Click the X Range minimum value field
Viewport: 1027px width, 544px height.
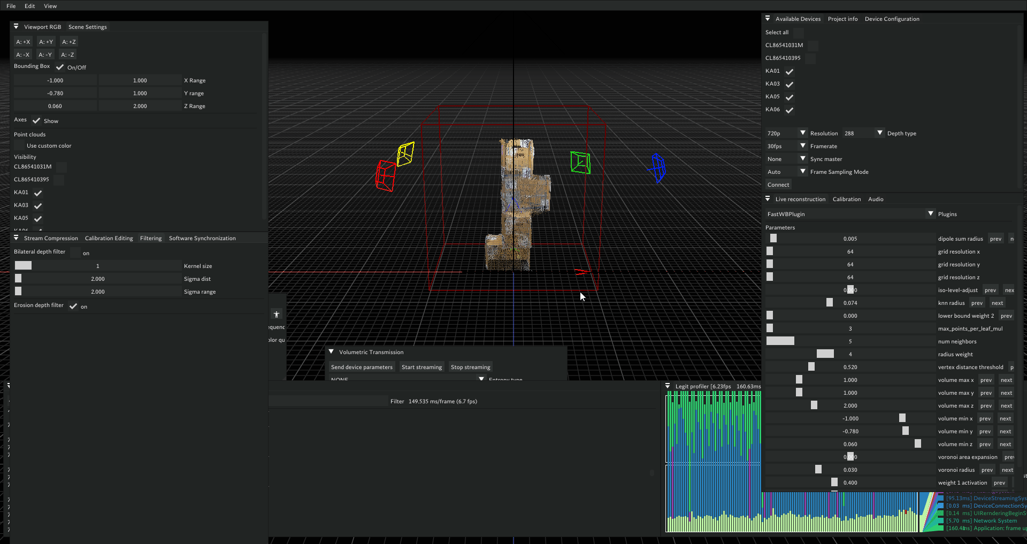[55, 80]
